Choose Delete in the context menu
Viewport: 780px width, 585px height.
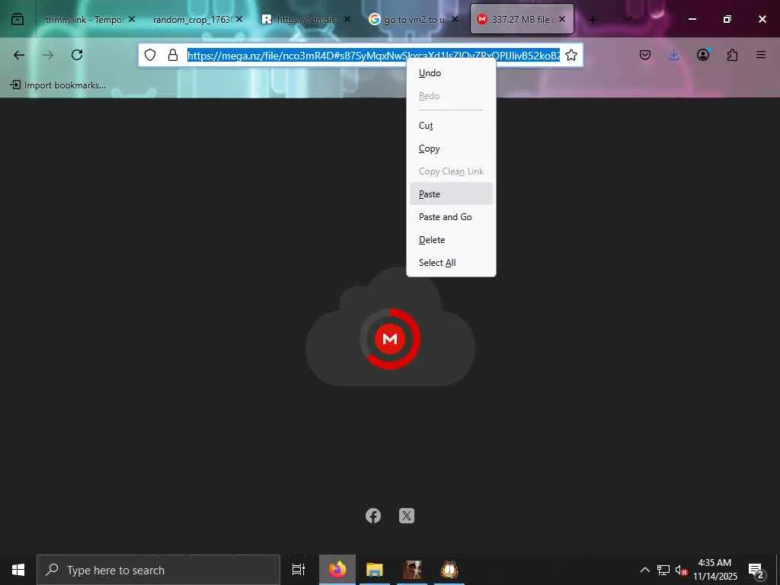451,240
